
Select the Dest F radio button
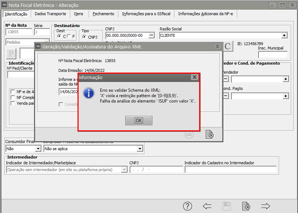coord(68,36)
